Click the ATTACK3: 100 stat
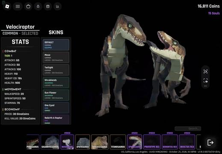This screenshot has width=222, height=154. tap(13, 69)
